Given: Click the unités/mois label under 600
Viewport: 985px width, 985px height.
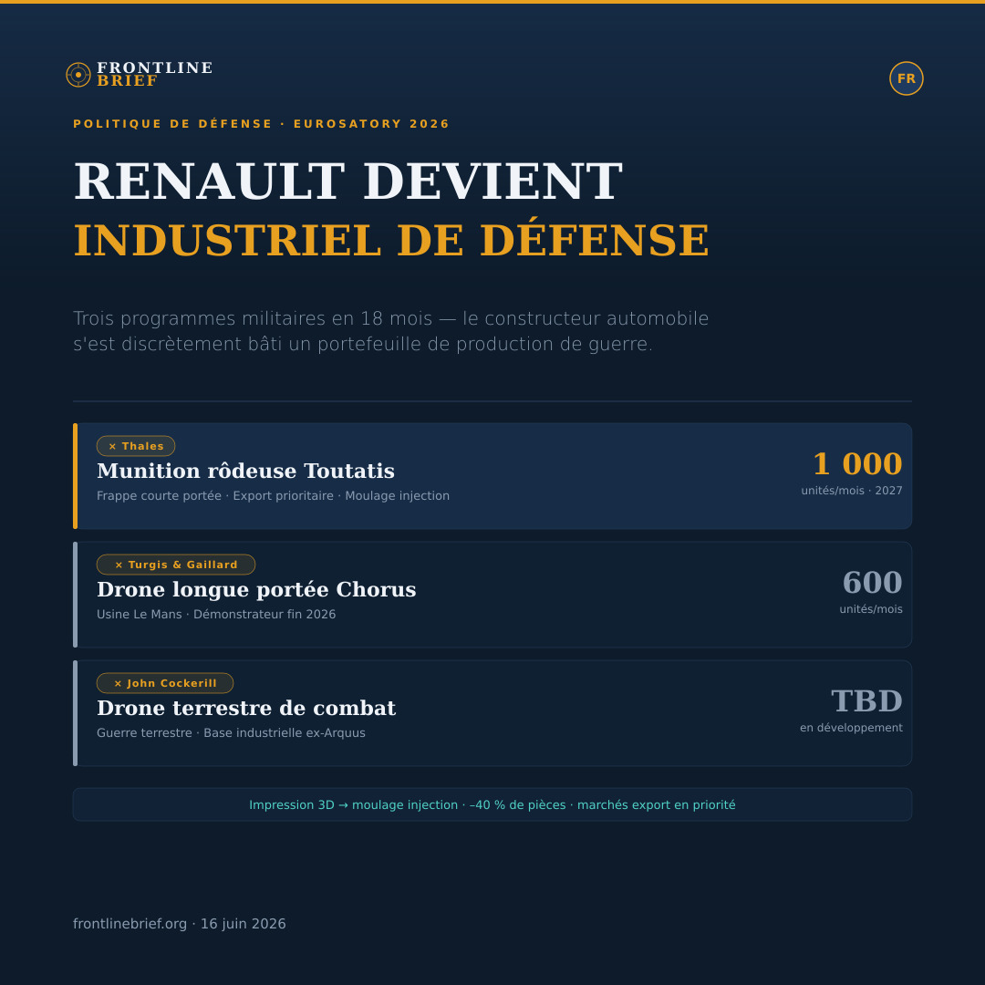Looking at the screenshot, I should (871, 609).
